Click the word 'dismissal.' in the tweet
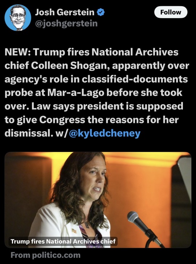The width and height of the screenshot is (196, 264). tap(28, 133)
